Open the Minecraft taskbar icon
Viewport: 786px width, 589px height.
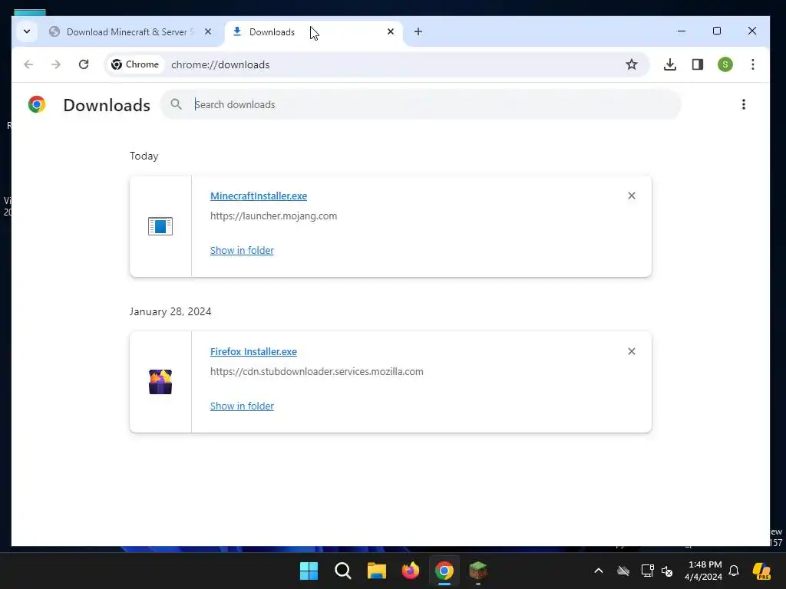click(478, 571)
